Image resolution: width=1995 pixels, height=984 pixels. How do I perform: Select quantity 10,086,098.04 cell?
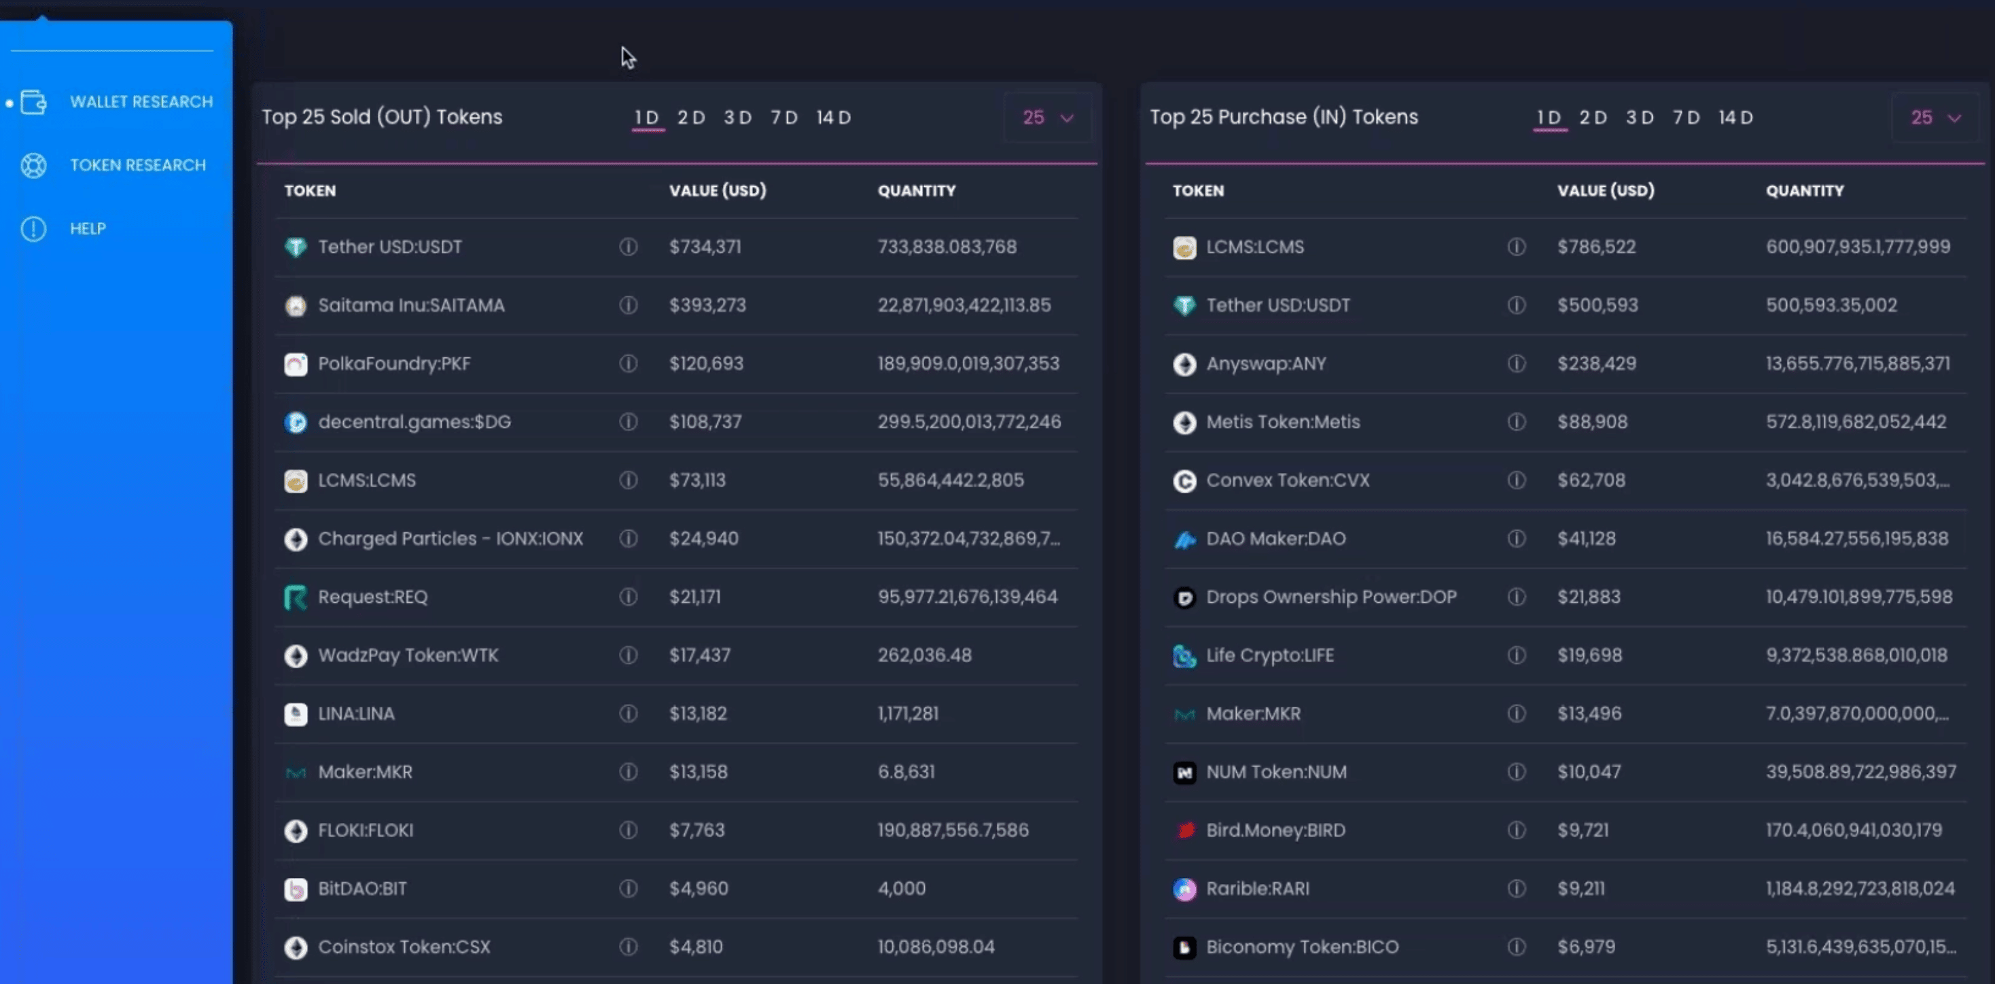tap(936, 947)
